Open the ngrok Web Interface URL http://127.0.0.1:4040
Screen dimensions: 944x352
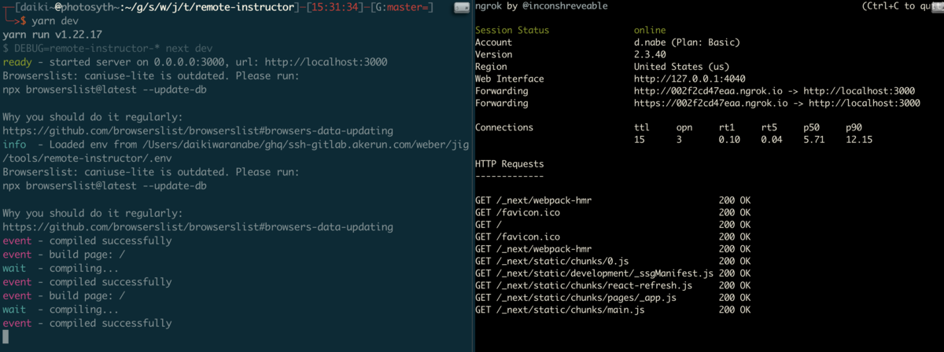[689, 79]
